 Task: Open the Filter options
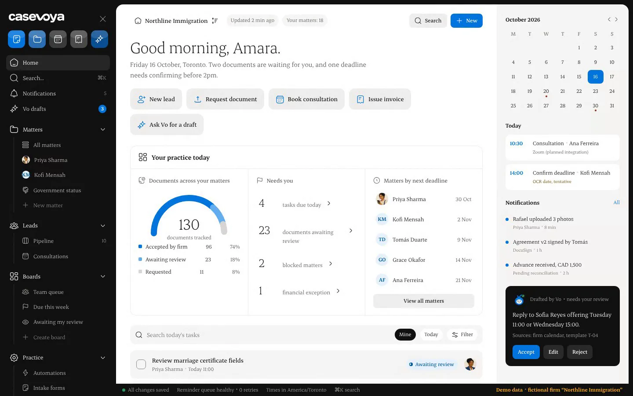462,334
